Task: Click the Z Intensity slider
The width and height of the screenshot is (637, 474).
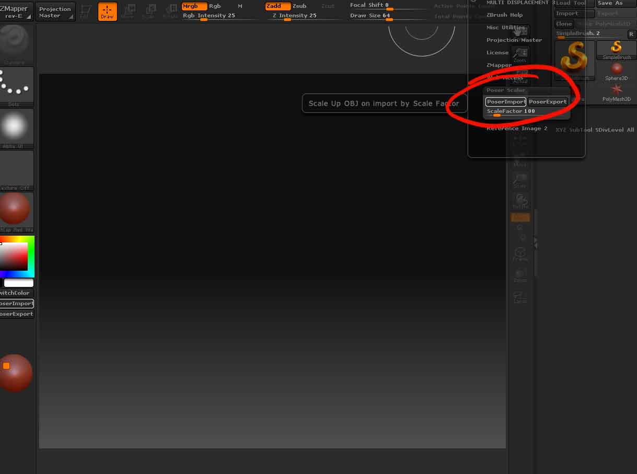Action: [x=303, y=16]
